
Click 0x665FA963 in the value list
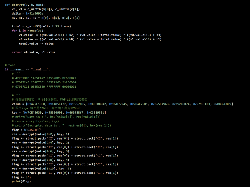point(160,104)
